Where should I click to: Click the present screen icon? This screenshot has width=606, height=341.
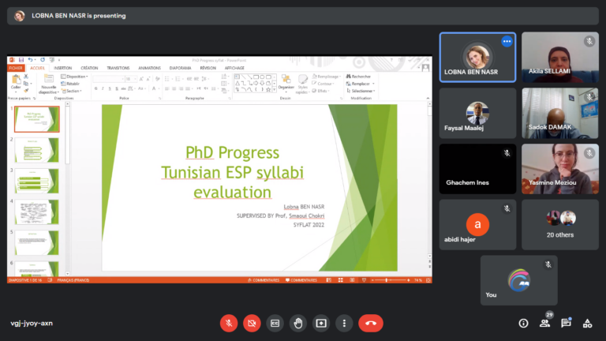tap(320, 323)
